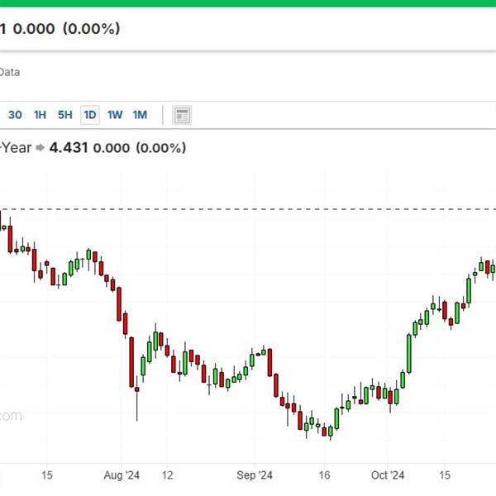Click the 4.431 yield value text
496x496 pixels.
tap(69, 148)
